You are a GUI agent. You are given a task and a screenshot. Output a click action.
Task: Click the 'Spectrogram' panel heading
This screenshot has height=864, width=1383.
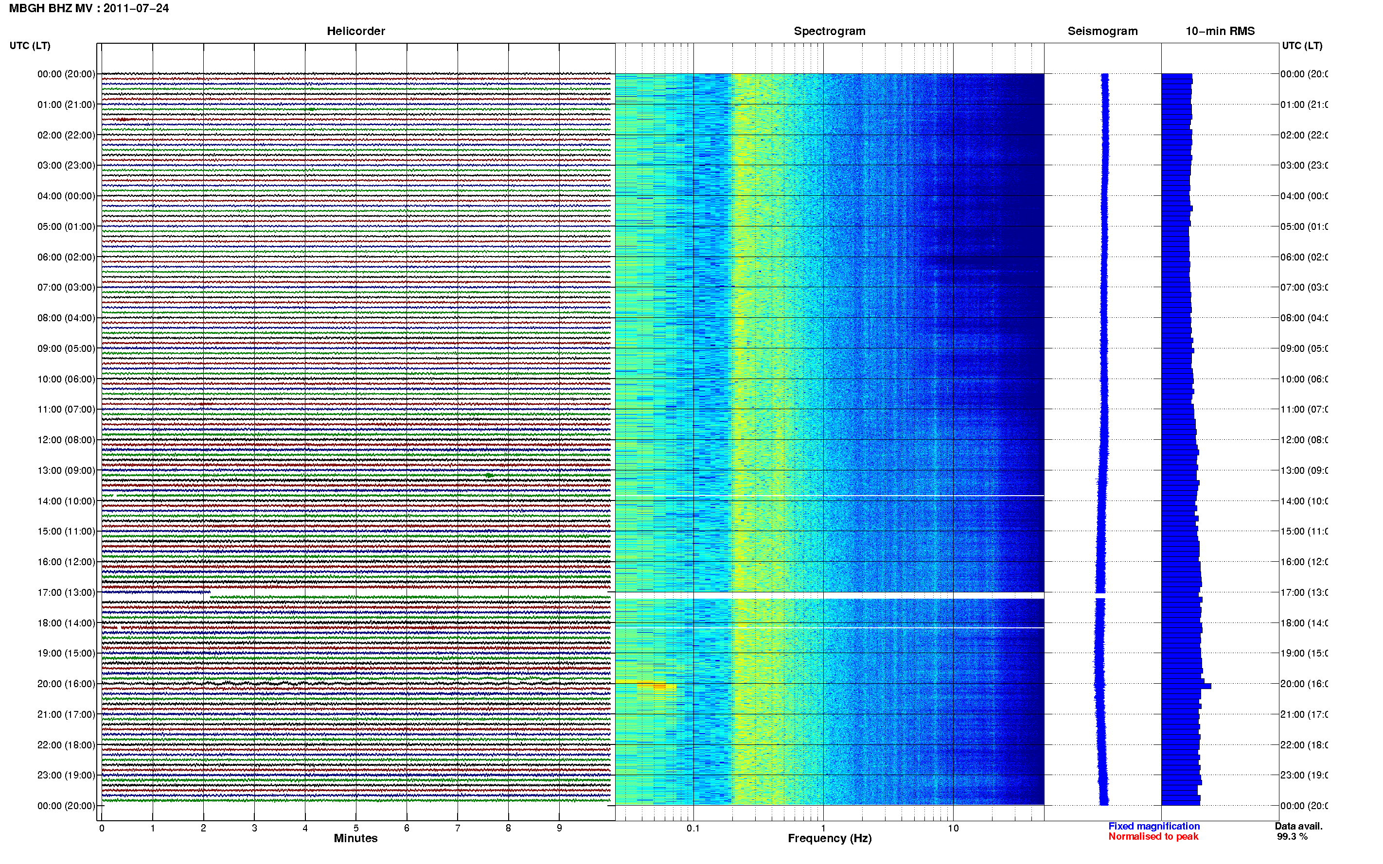pyautogui.click(x=830, y=32)
